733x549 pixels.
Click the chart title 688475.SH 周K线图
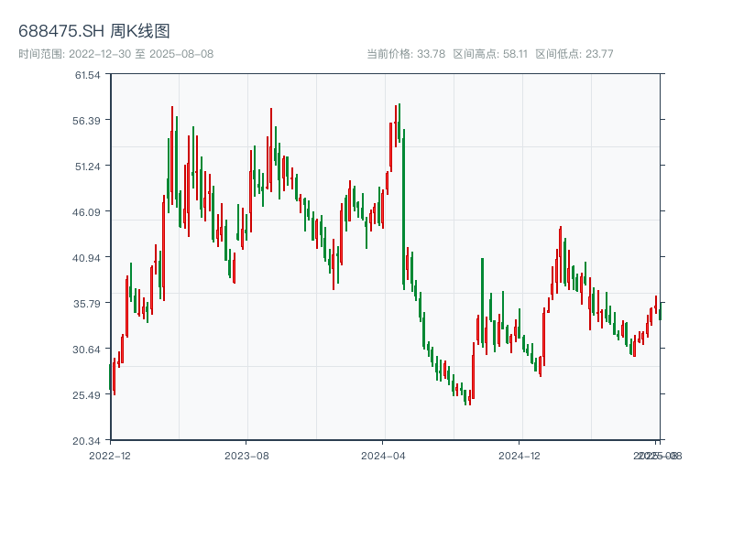click(x=94, y=31)
